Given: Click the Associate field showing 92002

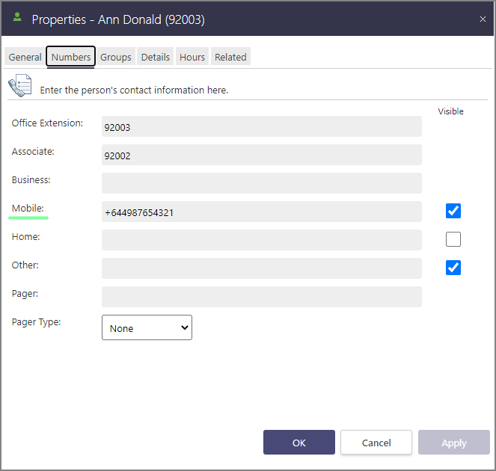Looking at the screenshot, I should point(262,155).
